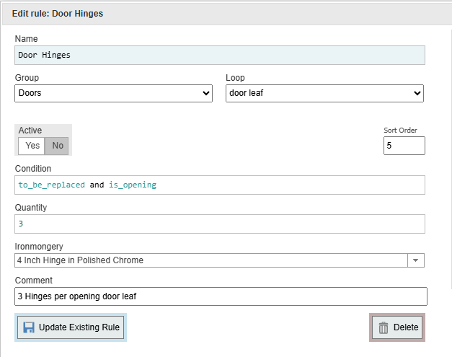Click the to_be_replaced token in Condition
This screenshot has height=357, width=452.
[x=51, y=185]
